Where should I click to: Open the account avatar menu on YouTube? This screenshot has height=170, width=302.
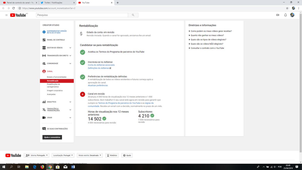[292, 15]
